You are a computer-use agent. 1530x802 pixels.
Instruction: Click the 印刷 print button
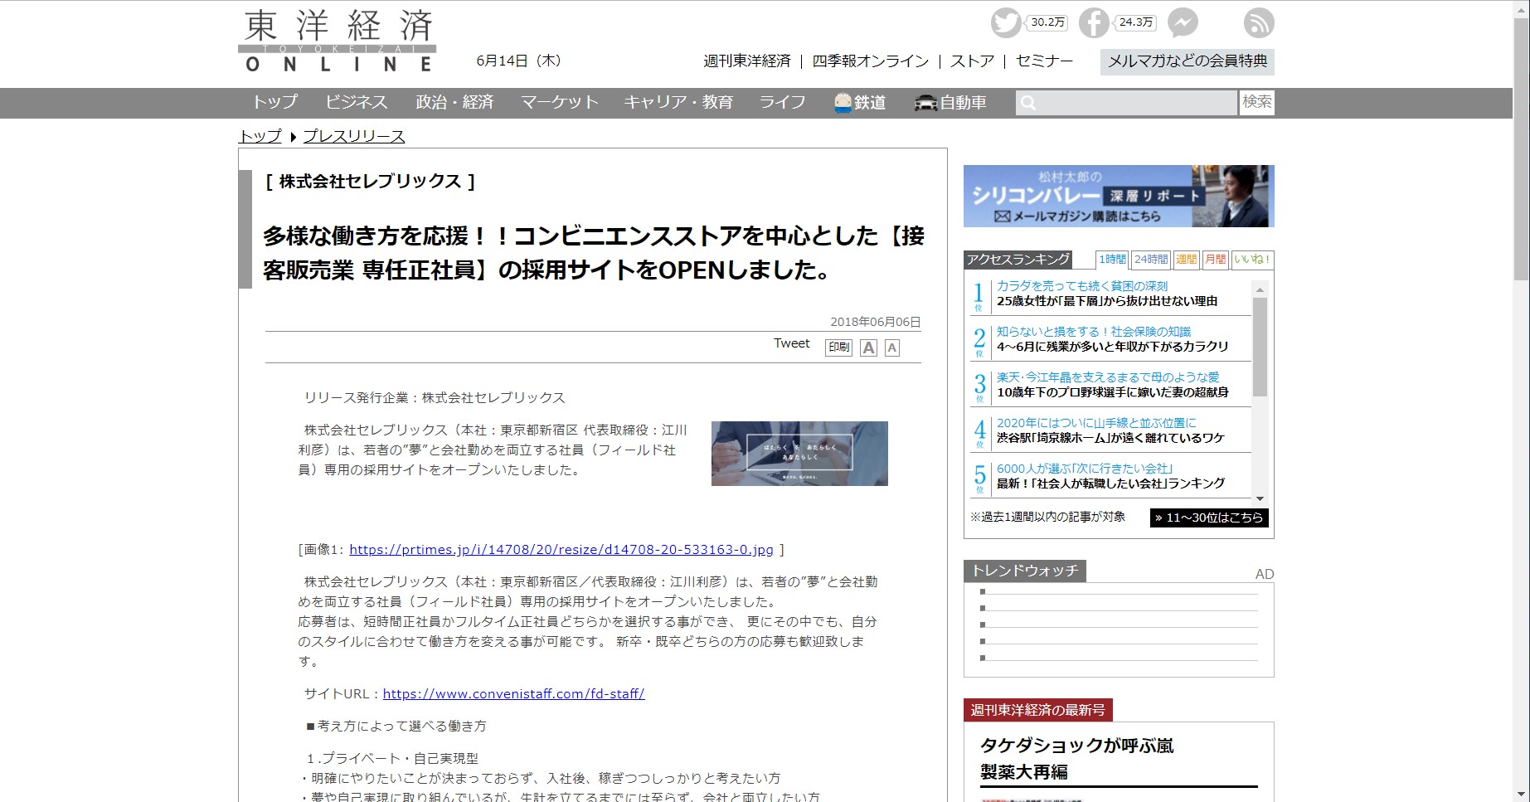(x=839, y=348)
